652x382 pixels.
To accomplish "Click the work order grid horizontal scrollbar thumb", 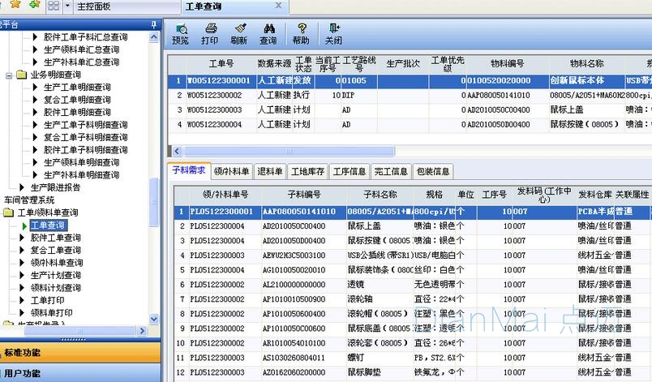I will 289,151.
